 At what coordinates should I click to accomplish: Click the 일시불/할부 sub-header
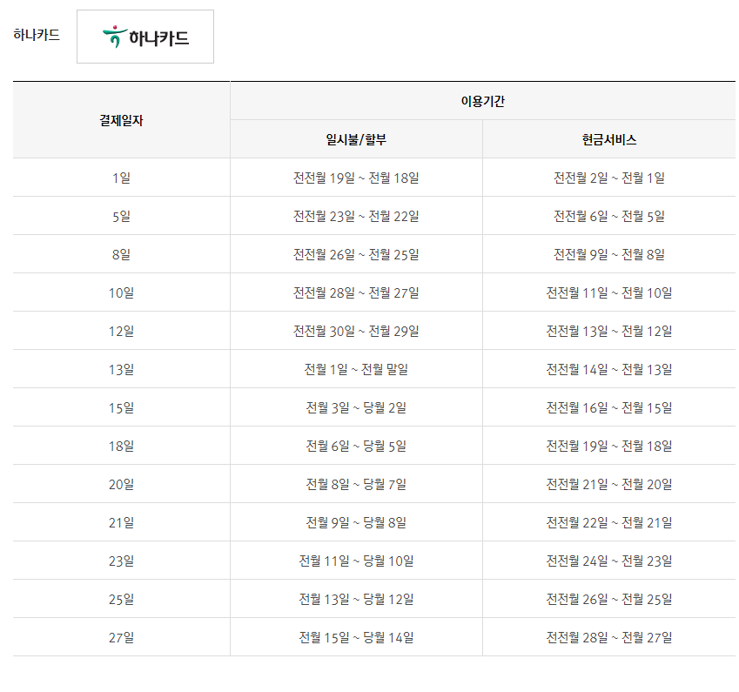coord(356,139)
